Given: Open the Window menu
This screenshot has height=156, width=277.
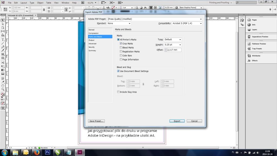Looking at the screenshot, I should point(65,3).
